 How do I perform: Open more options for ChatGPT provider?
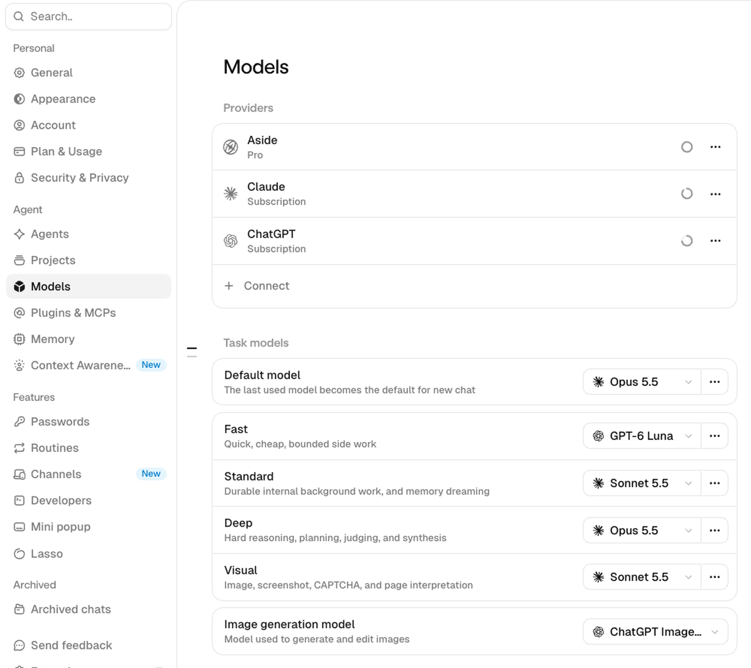pyautogui.click(x=715, y=241)
